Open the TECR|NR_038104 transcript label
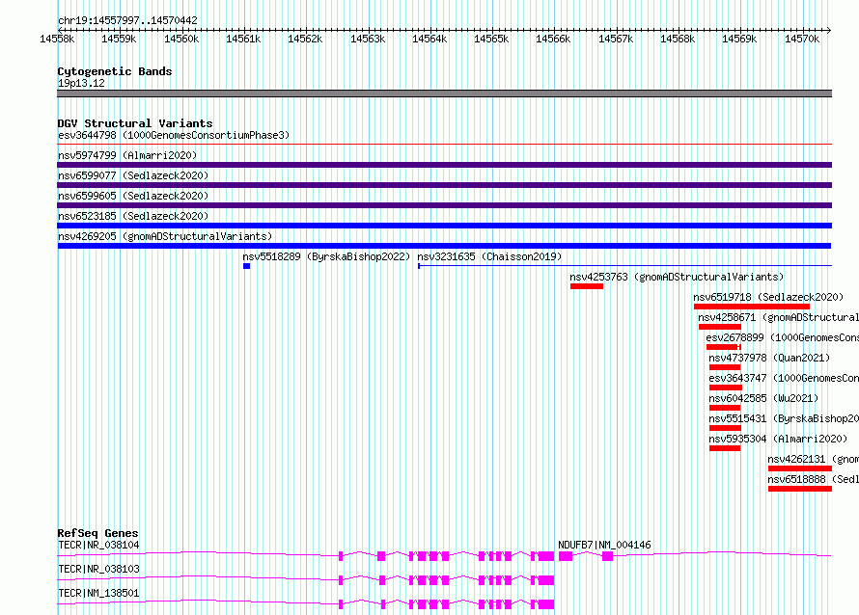 click(x=98, y=545)
